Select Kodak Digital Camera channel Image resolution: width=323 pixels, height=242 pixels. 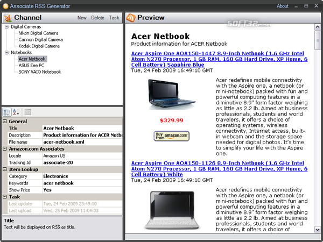(x=39, y=46)
